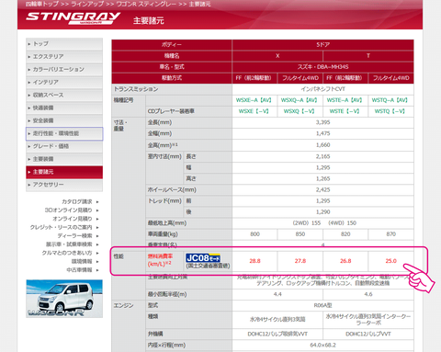
Task: Select the 1,290 rear tread value
Action: (x=322, y=212)
